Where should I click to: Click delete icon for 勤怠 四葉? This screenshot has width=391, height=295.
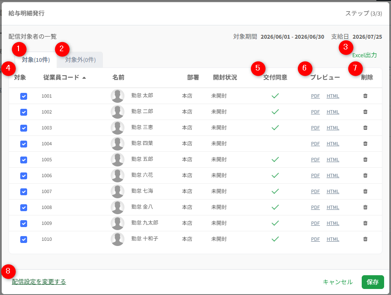coord(365,144)
